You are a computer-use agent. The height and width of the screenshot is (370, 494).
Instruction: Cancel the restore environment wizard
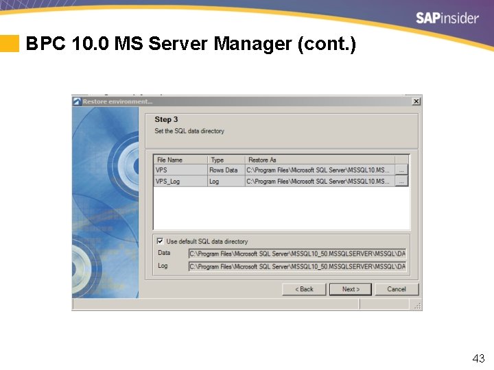(397, 289)
